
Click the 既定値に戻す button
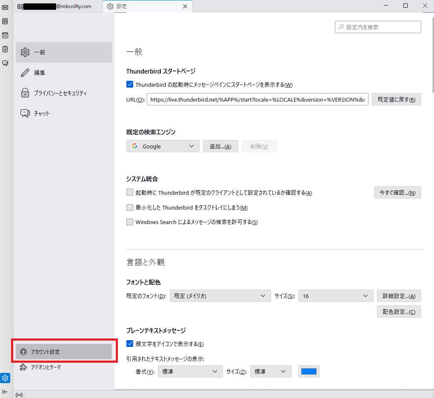(x=396, y=99)
